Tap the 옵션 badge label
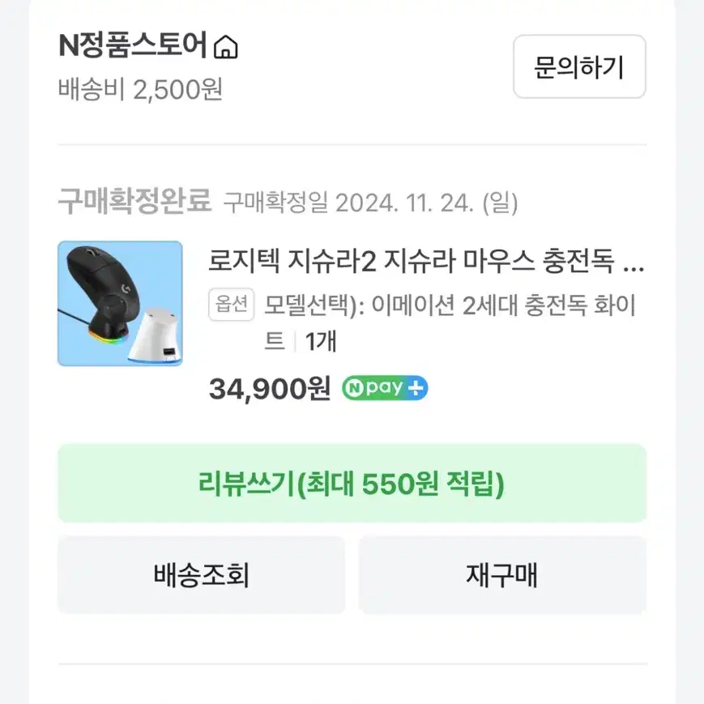704x704 pixels. click(x=231, y=305)
